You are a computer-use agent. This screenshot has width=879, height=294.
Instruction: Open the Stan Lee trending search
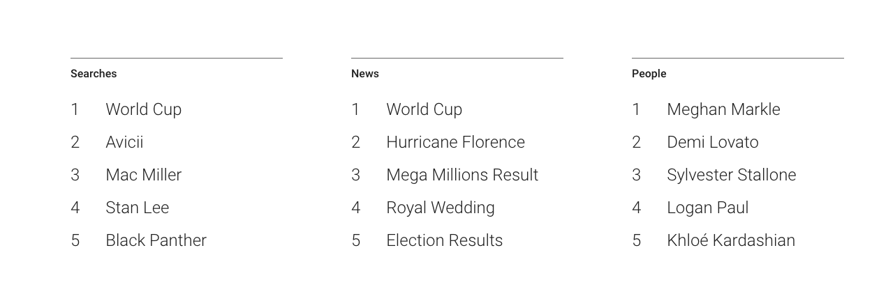click(137, 208)
